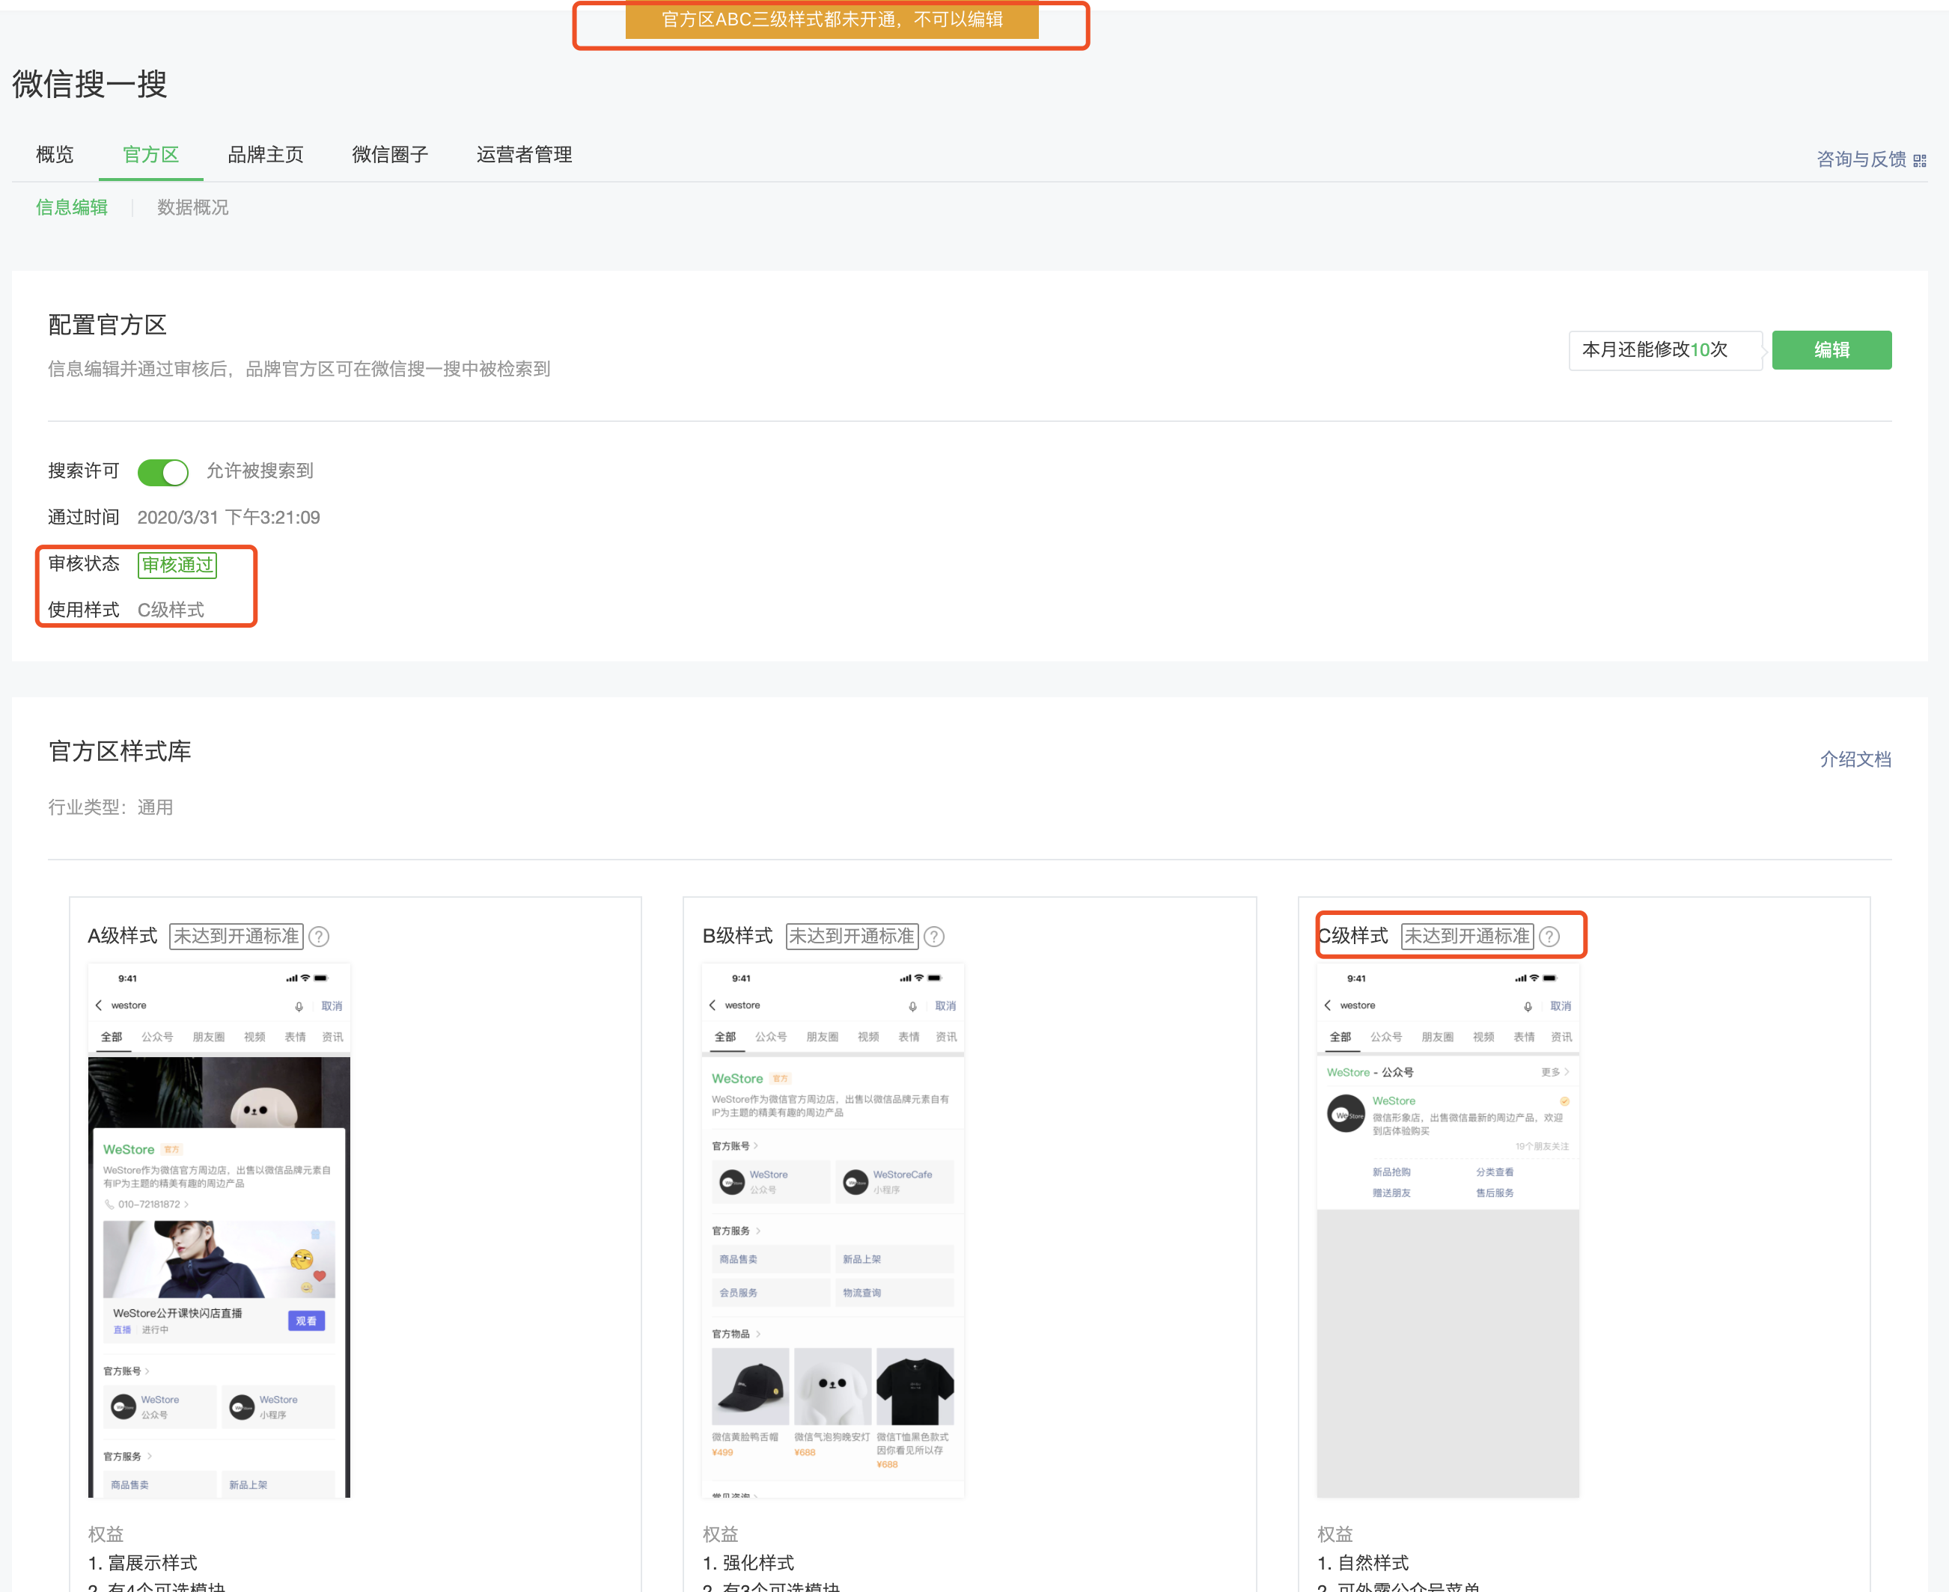
Task: Click back arrow in A级样式 preview
Action: (x=98, y=1005)
